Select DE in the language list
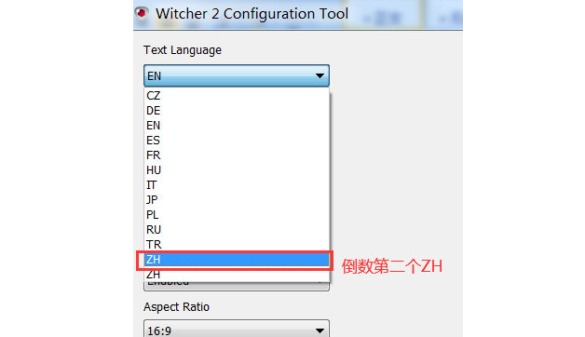The width and height of the screenshot is (585, 337). pyautogui.click(x=237, y=111)
